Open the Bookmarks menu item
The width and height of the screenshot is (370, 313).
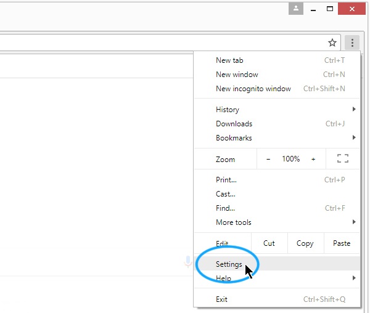(x=277, y=138)
